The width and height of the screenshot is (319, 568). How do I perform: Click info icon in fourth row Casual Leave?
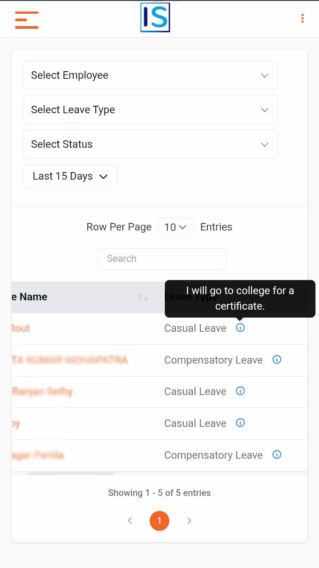(x=240, y=423)
